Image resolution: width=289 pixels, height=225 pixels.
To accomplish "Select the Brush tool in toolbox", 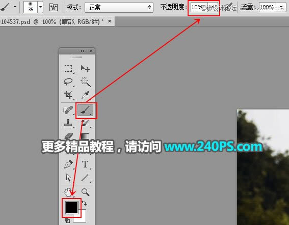I will 85,110.
